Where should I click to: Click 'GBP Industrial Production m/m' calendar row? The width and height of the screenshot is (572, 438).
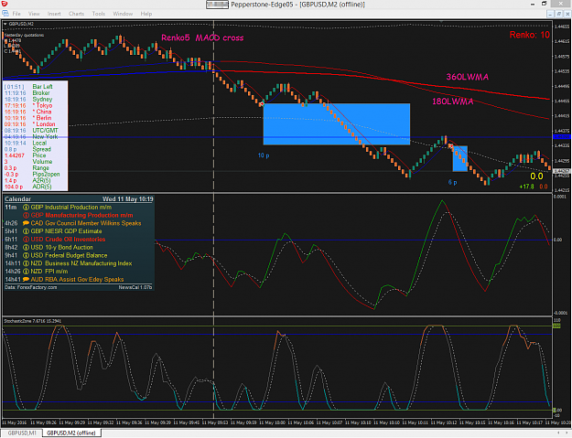pyautogui.click(x=79, y=208)
